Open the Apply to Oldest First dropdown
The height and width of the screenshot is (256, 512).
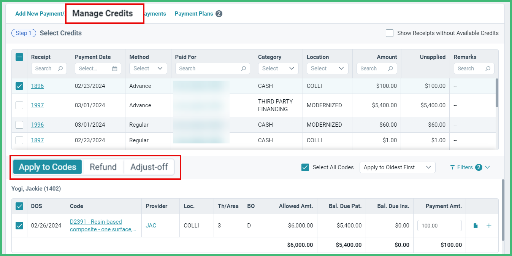coord(397,167)
